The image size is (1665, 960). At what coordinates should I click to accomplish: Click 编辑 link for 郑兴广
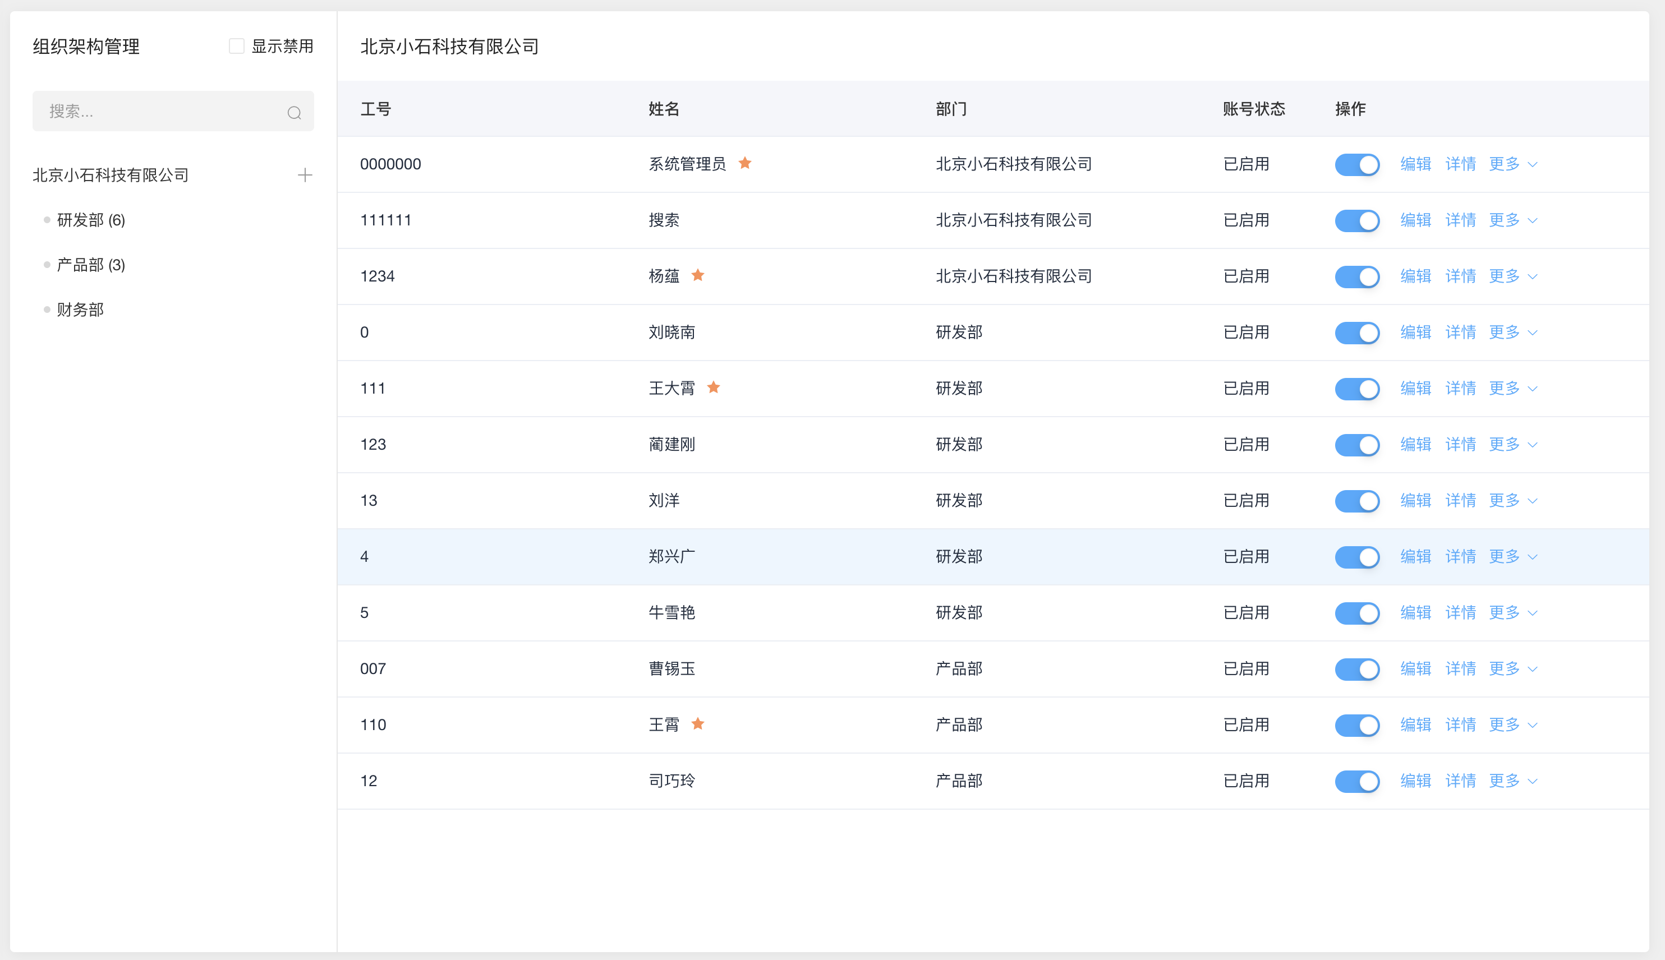coord(1416,556)
